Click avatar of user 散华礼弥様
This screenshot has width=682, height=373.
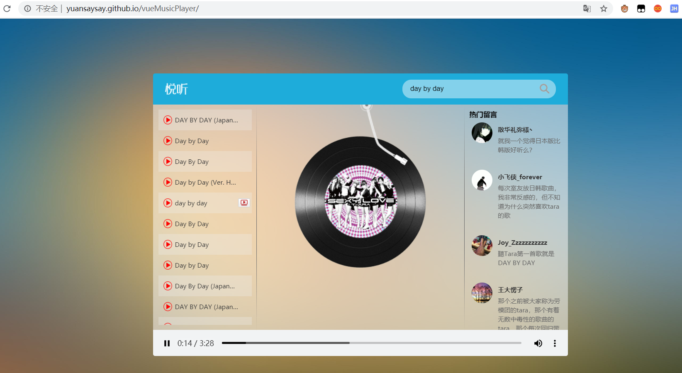(482, 133)
